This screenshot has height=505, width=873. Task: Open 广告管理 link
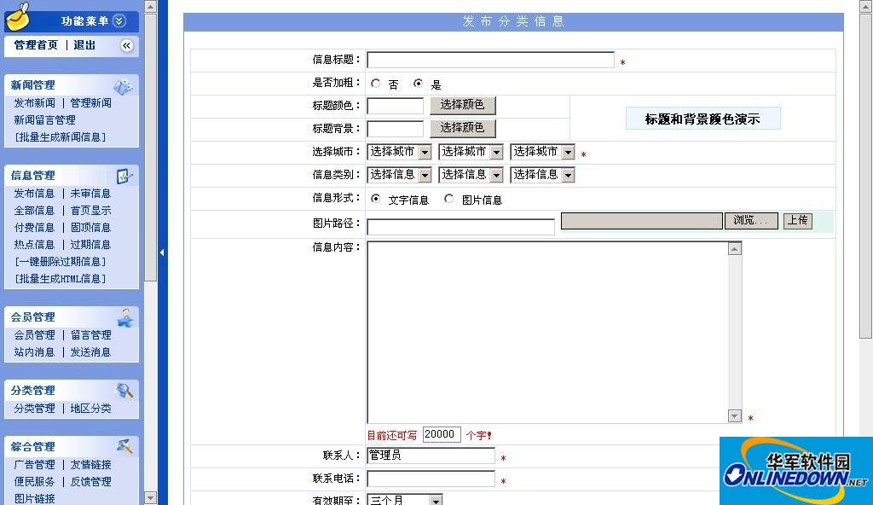(x=34, y=465)
